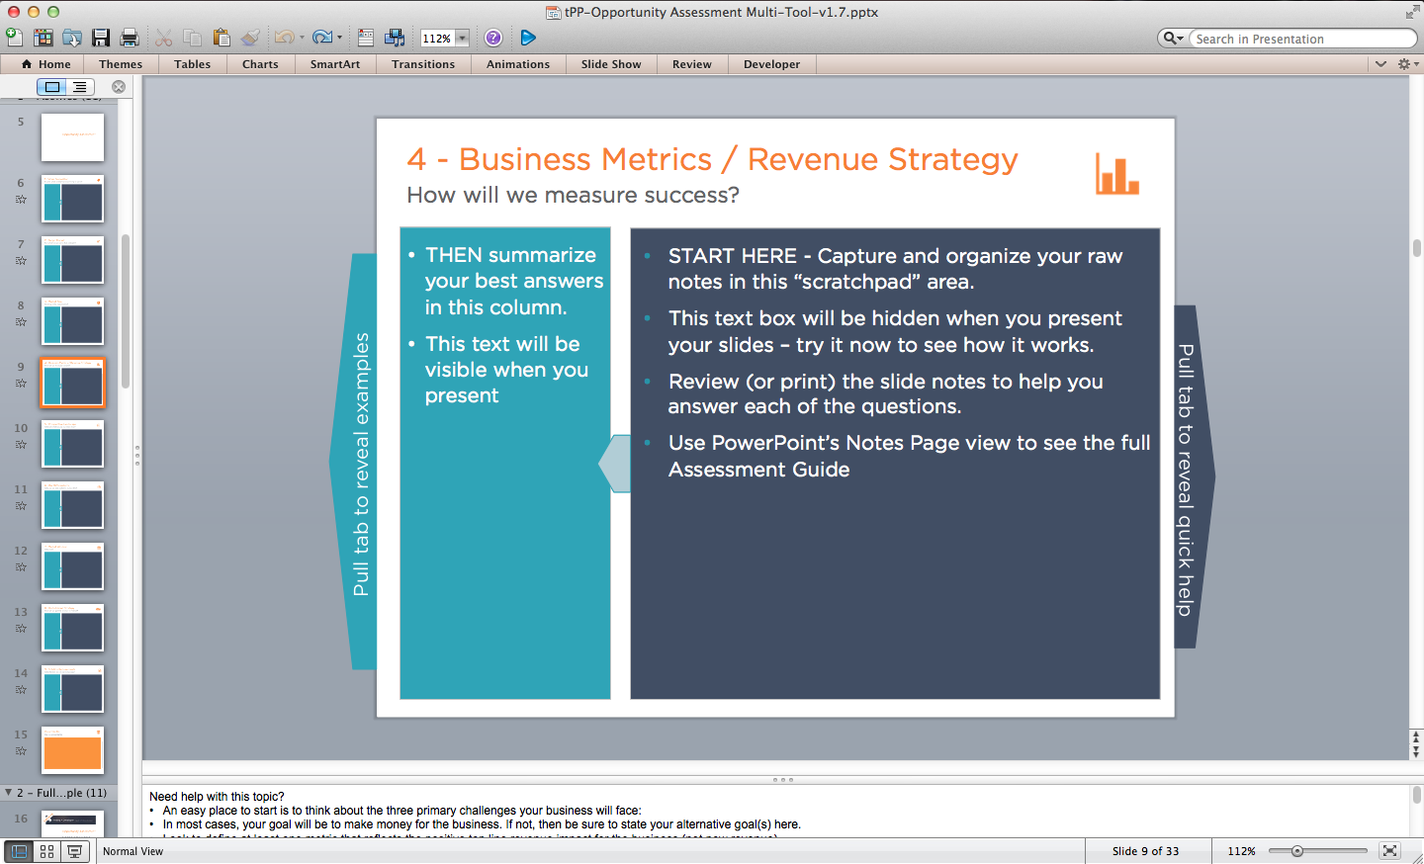Collapse the ribbon with the chevron arrow
The image size is (1424, 864).
tap(1381, 64)
